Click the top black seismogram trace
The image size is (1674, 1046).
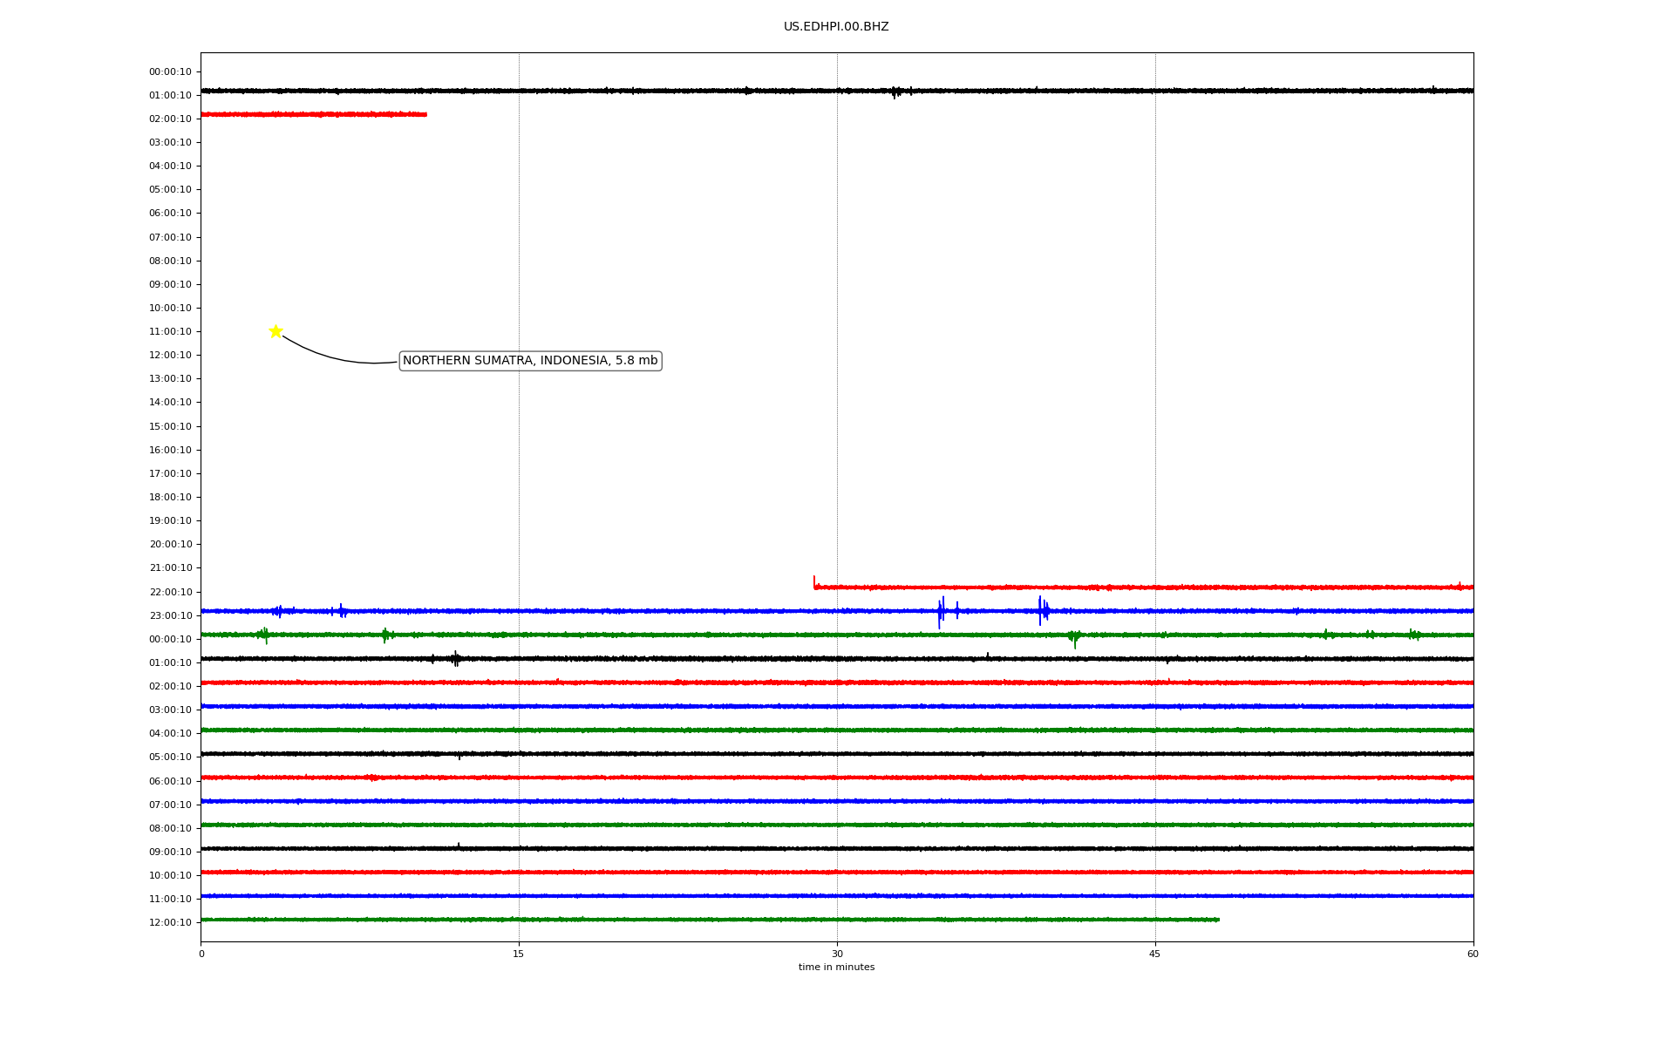pos(697,91)
